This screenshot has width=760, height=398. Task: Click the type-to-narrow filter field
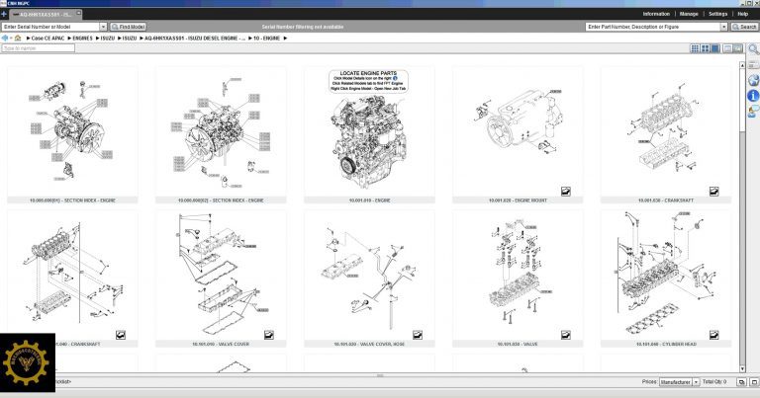coord(39,48)
